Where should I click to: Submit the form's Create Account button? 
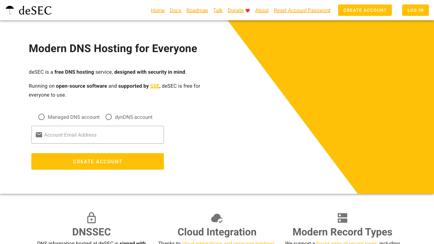tap(98, 161)
